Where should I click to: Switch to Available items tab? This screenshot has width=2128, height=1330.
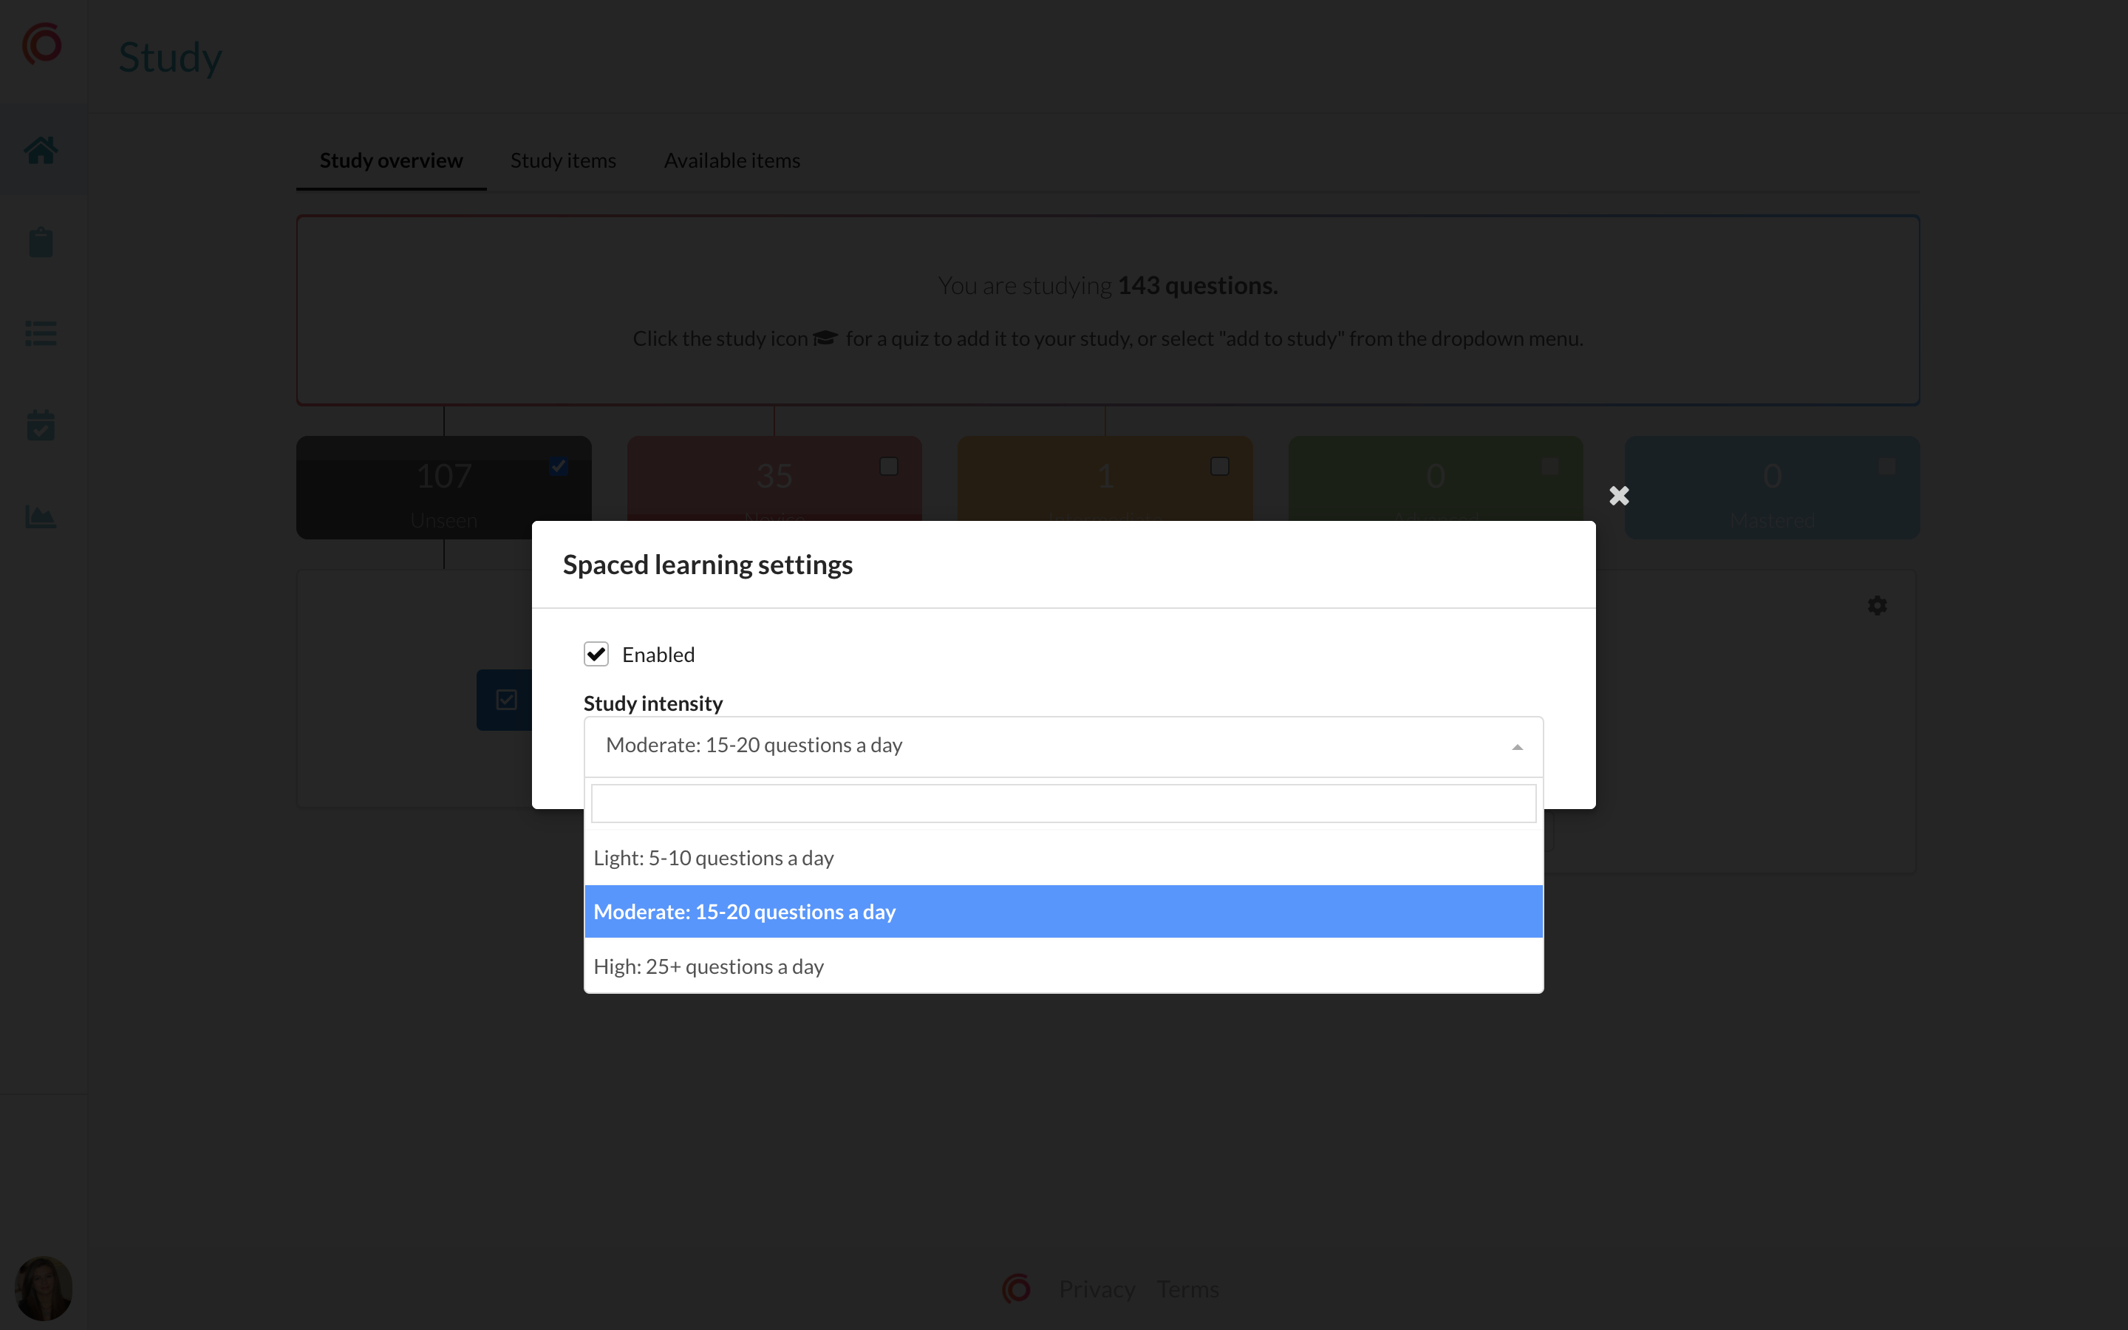click(x=731, y=160)
